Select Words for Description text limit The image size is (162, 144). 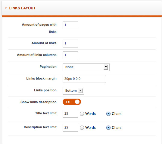(x=82, y=128)
